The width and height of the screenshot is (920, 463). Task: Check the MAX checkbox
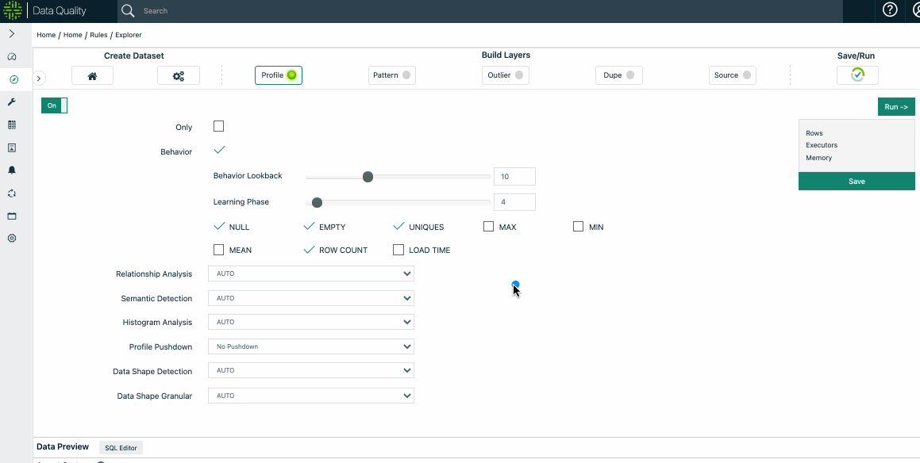tap(489, 227)
